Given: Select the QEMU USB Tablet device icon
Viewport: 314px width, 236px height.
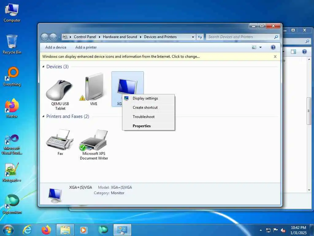Looking at the screenshot, I should tap(59, 90).
